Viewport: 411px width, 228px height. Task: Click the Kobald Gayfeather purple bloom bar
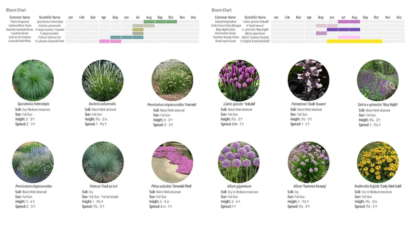pos(349,22)
